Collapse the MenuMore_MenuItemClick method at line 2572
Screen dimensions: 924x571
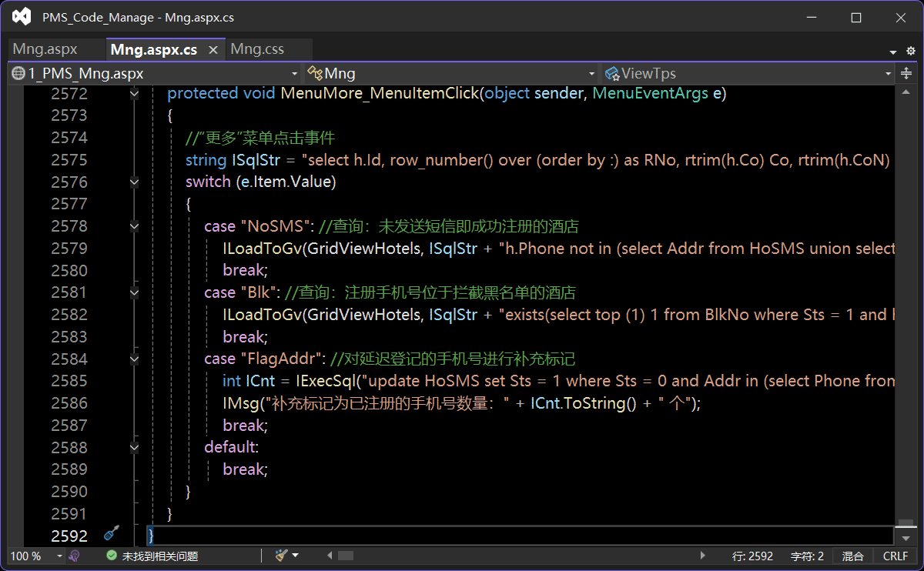point(135,93)
